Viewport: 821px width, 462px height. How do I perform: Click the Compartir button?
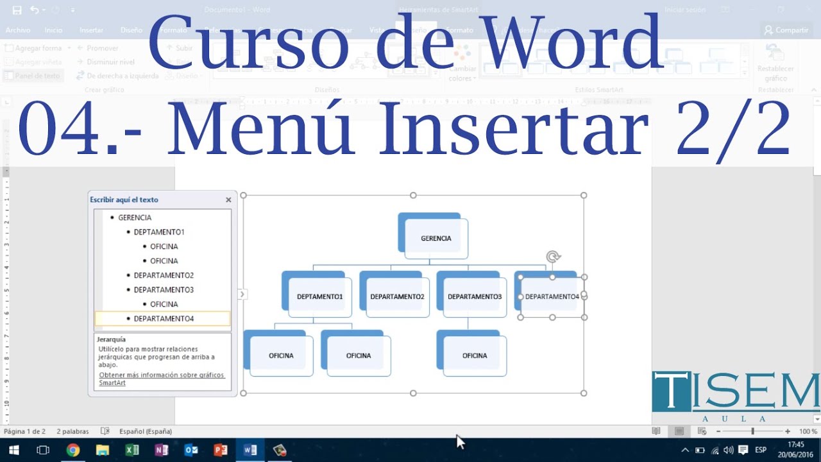point(786,30)
